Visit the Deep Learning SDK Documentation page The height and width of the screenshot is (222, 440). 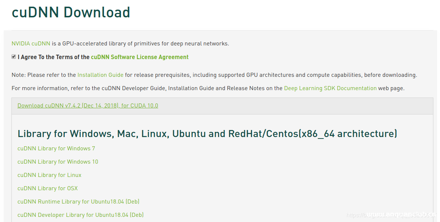(x=330, y=88)
